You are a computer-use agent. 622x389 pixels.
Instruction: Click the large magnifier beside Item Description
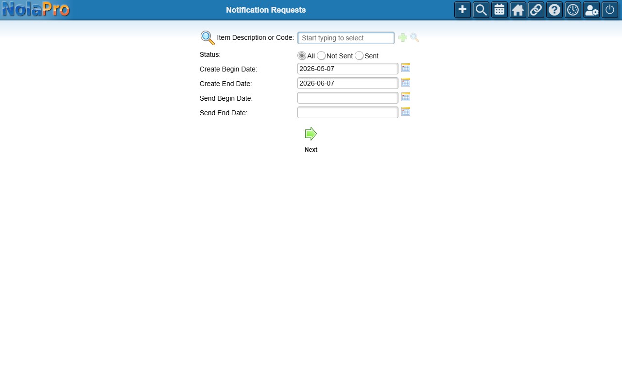point(207,38)
